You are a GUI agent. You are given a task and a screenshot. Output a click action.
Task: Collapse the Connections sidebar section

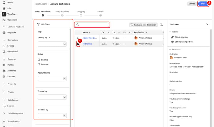click(x=4, y=40)
